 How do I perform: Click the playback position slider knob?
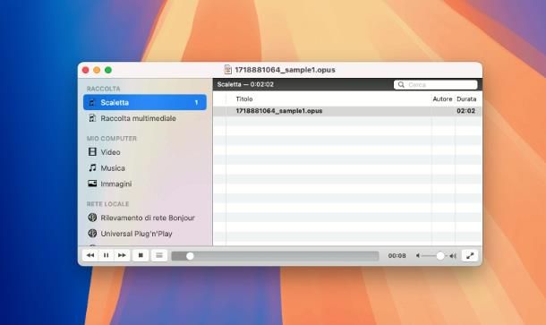tap(190, 256)
